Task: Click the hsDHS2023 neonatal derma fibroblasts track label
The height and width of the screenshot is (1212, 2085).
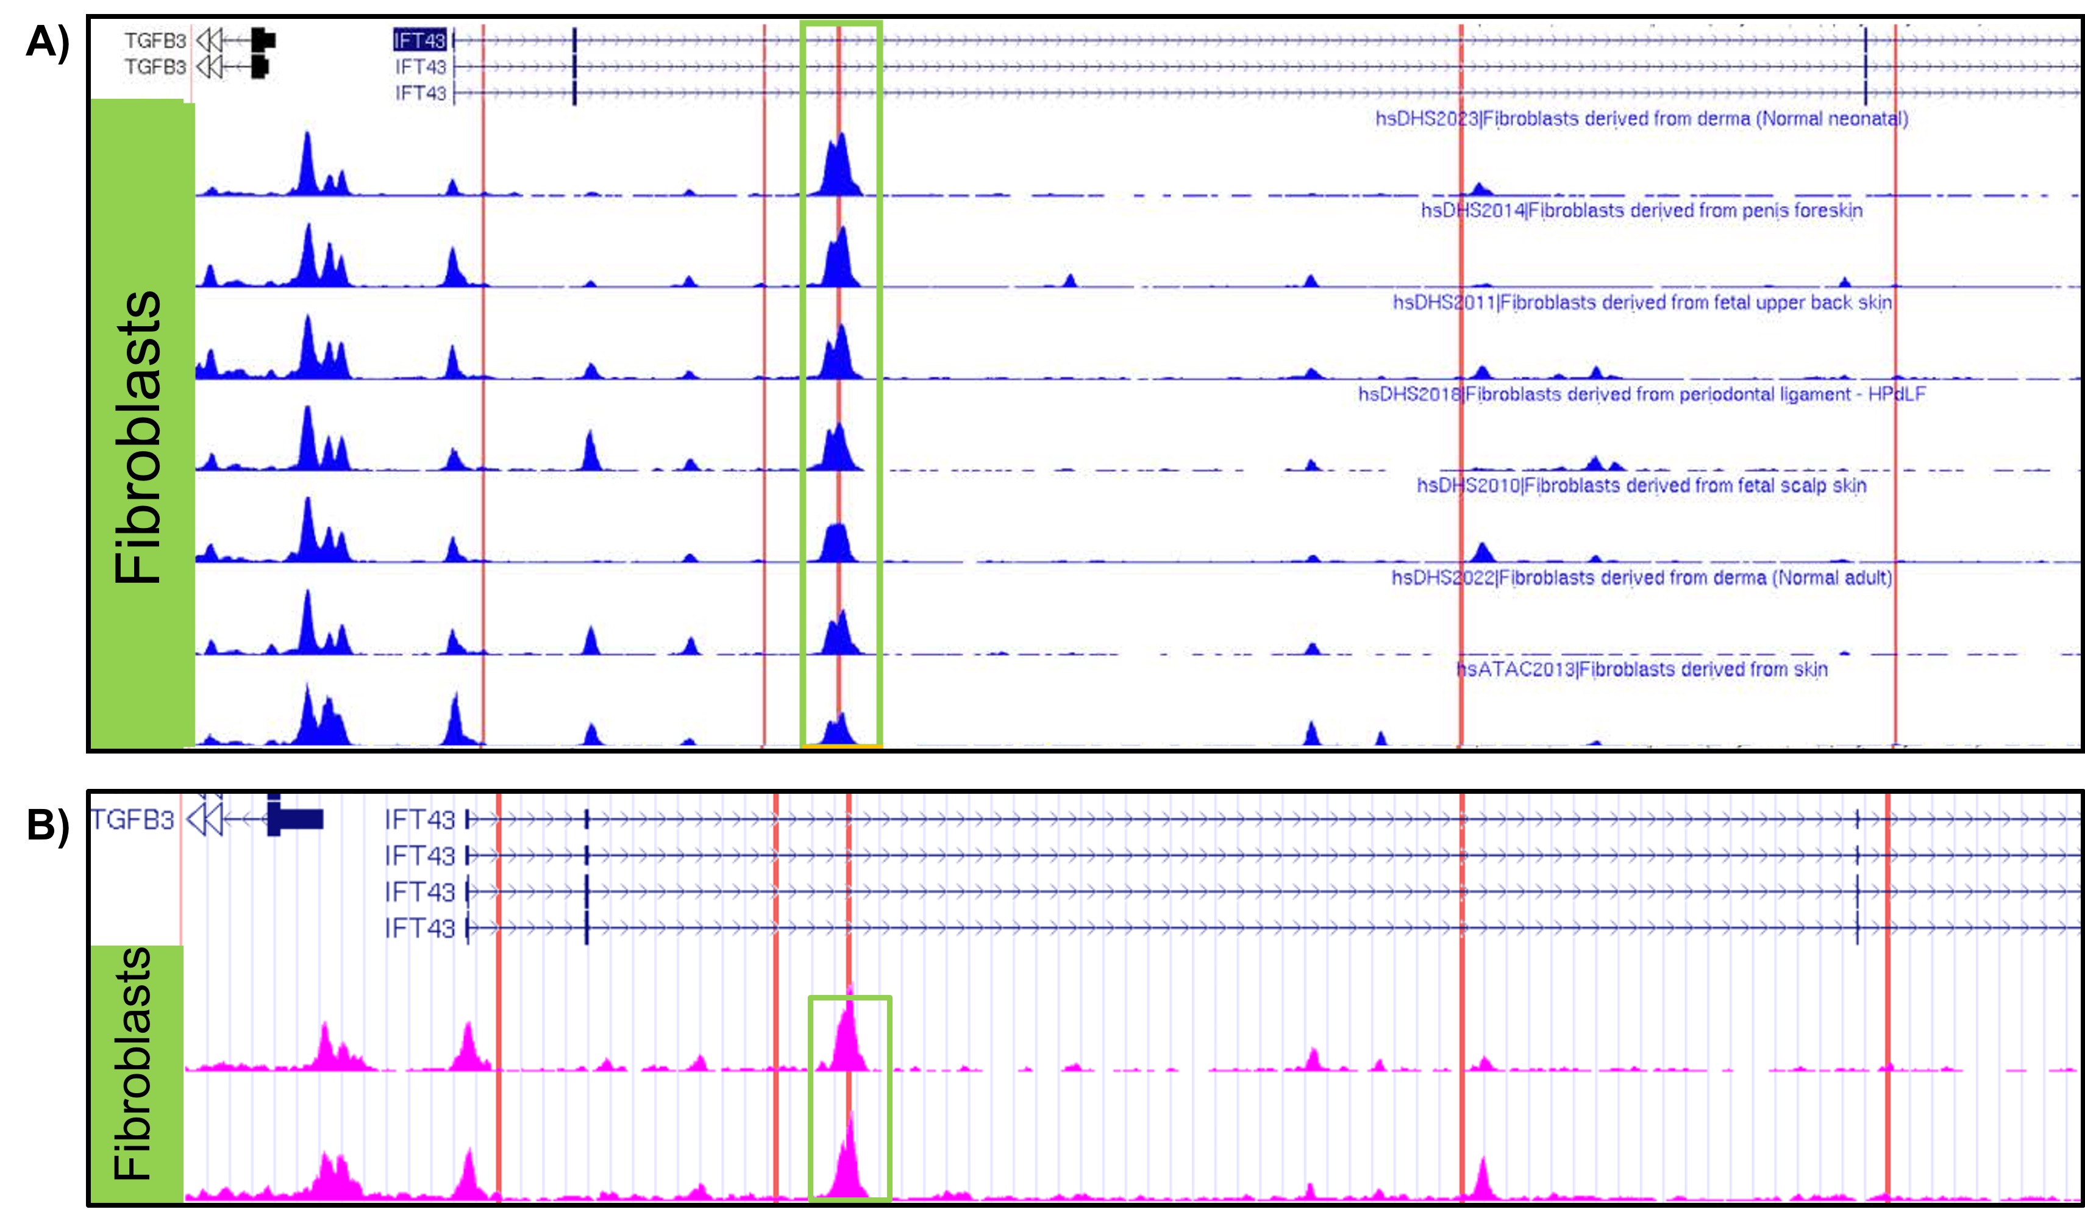Action: tap(1642, 119)
